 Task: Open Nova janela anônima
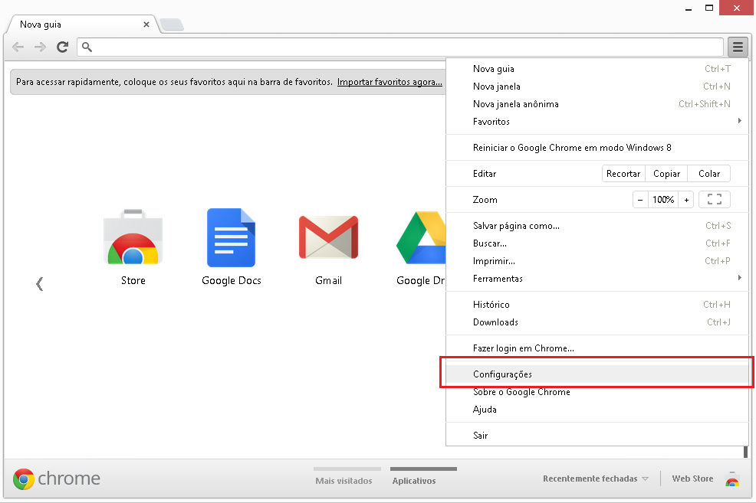[x=597, y=104]
